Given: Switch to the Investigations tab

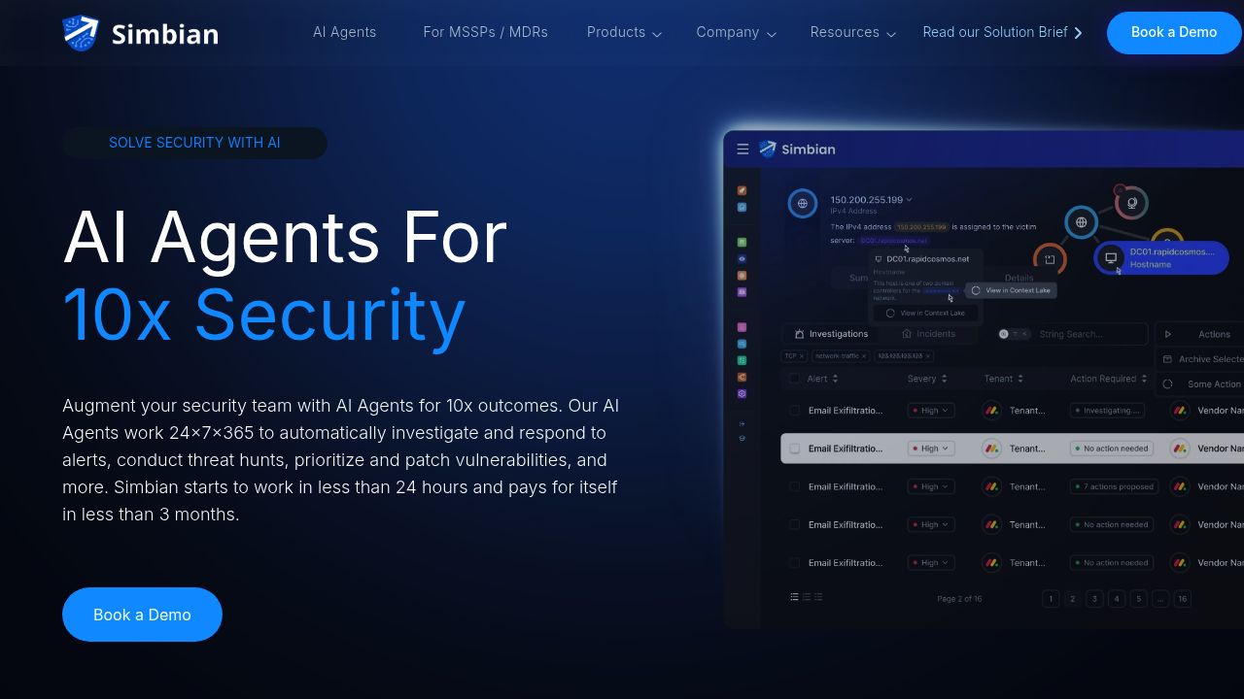Looking at the screenshot, I should point(831,334).
